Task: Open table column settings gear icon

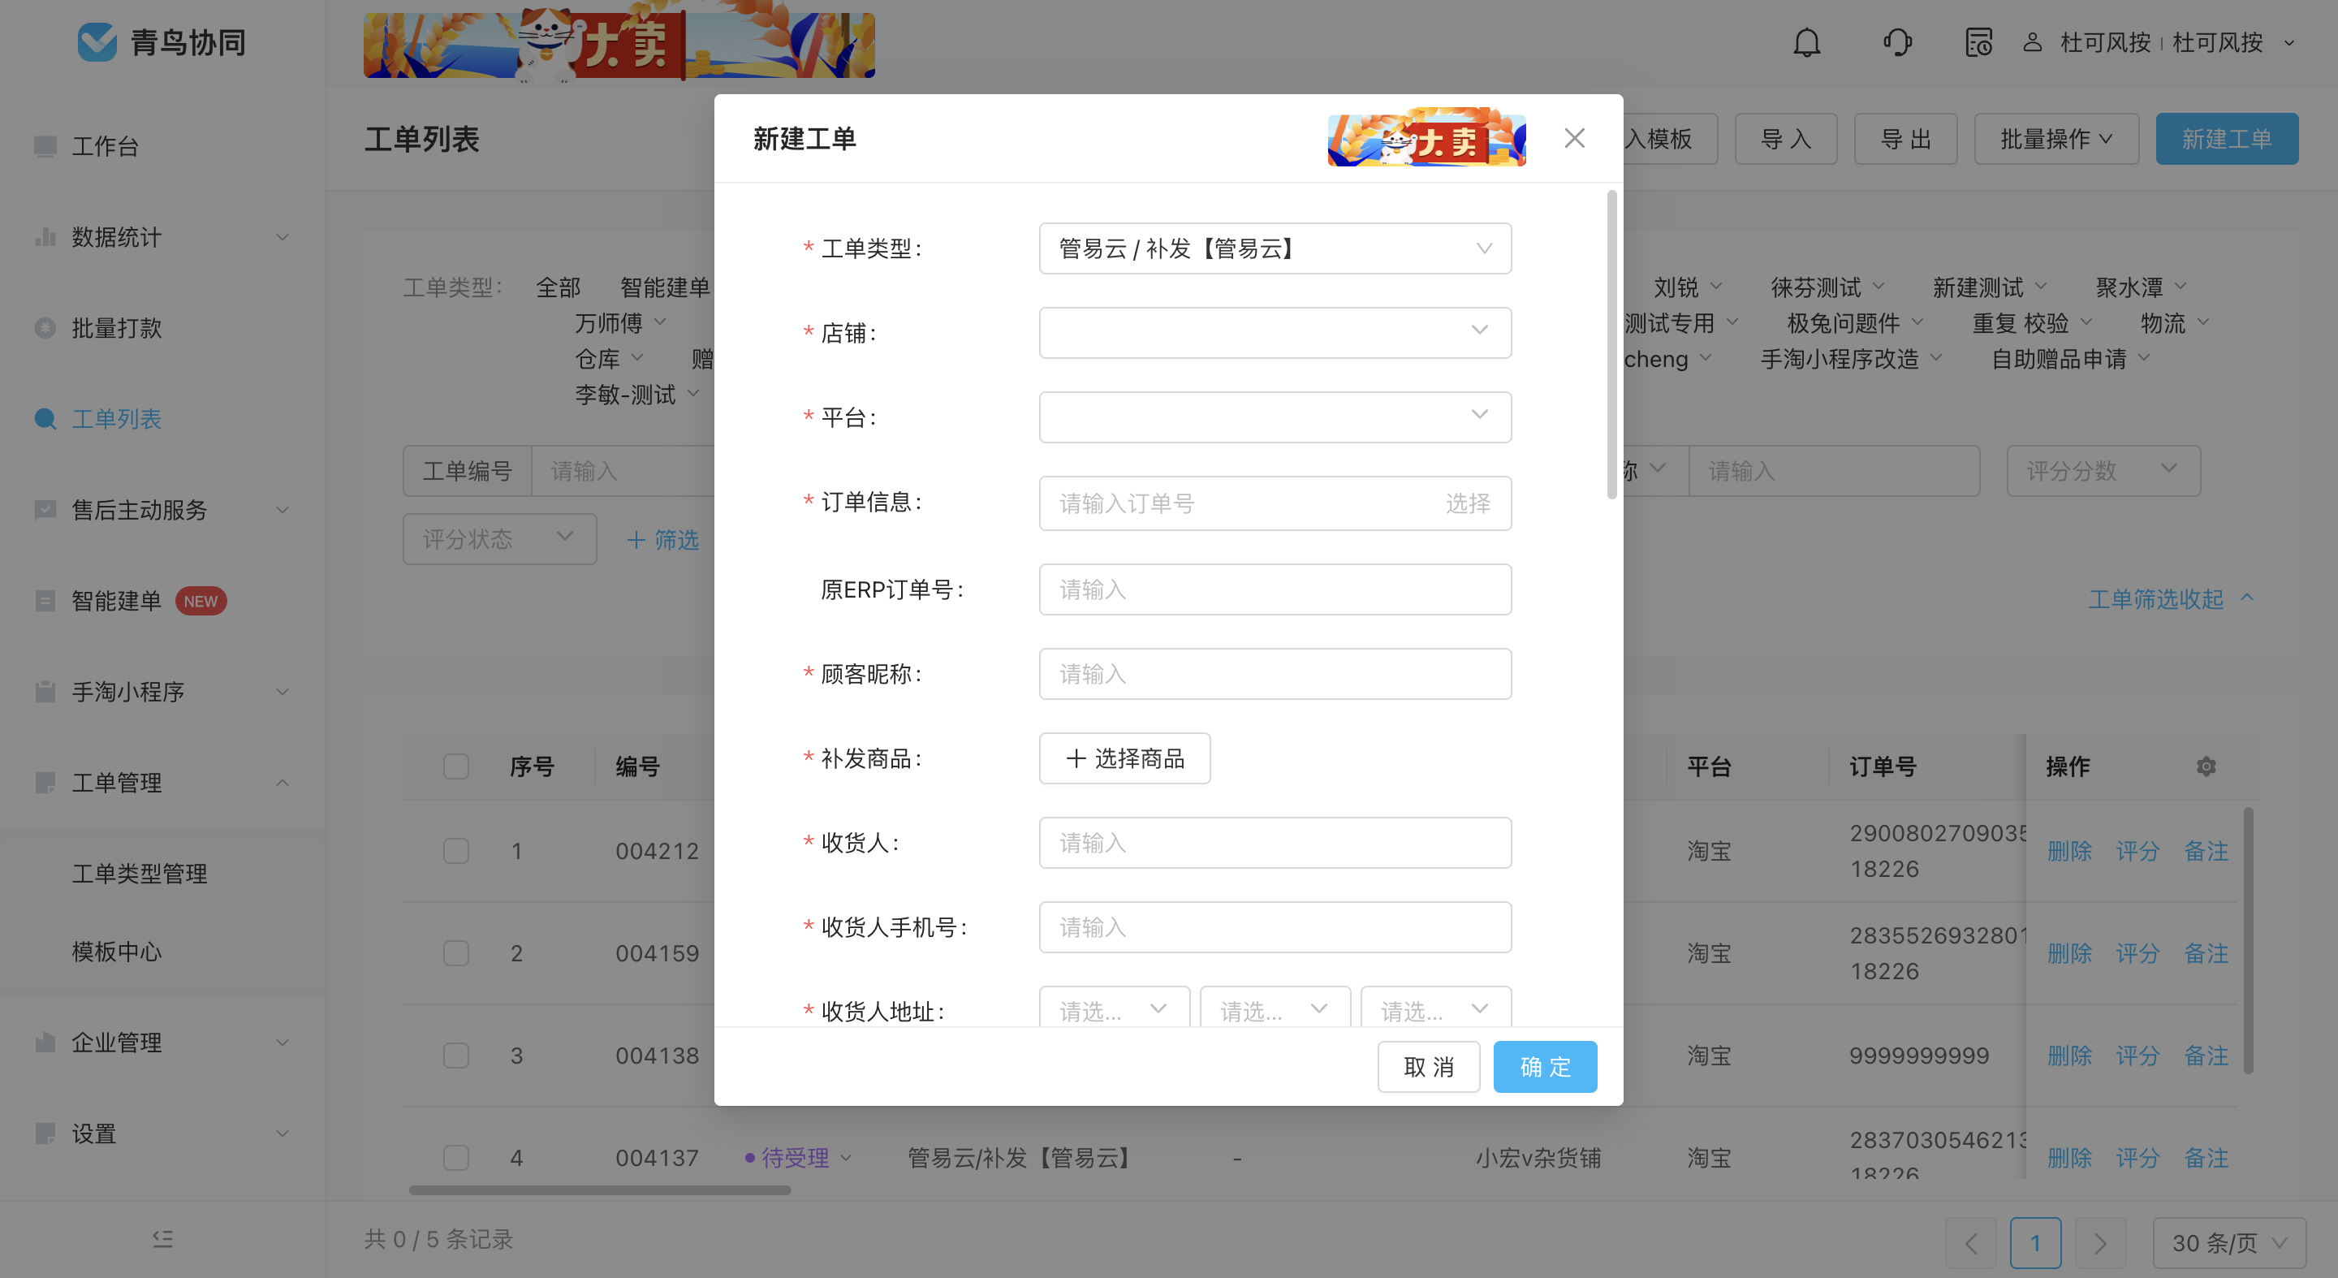Action: tap(2206, 766)
